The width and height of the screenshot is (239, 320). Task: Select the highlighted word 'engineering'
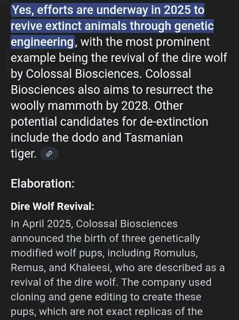tap(42, 42)
